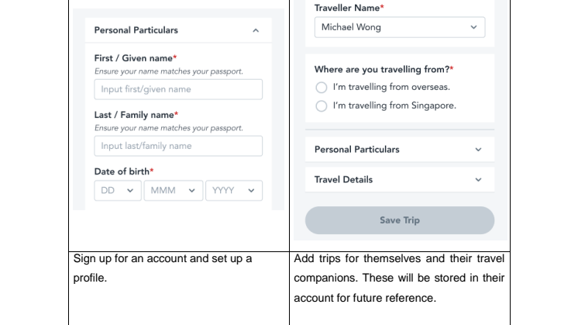Select "I'm travelling from overseas" option
The height and width of the screenshot is (325, 578).
click(321, 88)
